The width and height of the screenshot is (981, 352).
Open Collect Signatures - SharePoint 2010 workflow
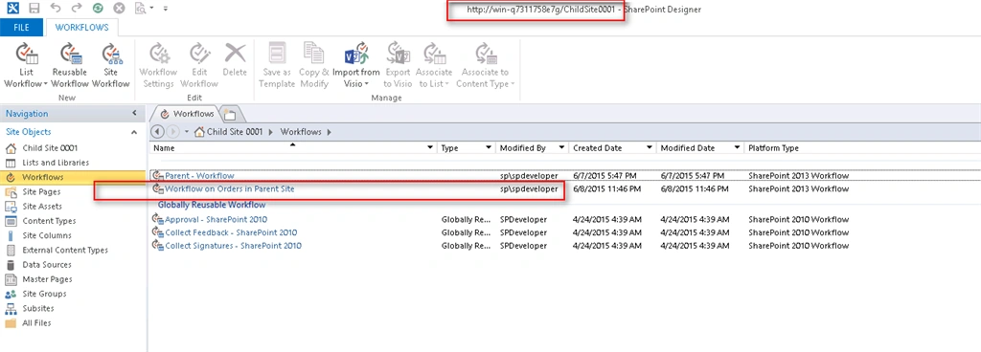pyautogui.click(x=233, y=245)
